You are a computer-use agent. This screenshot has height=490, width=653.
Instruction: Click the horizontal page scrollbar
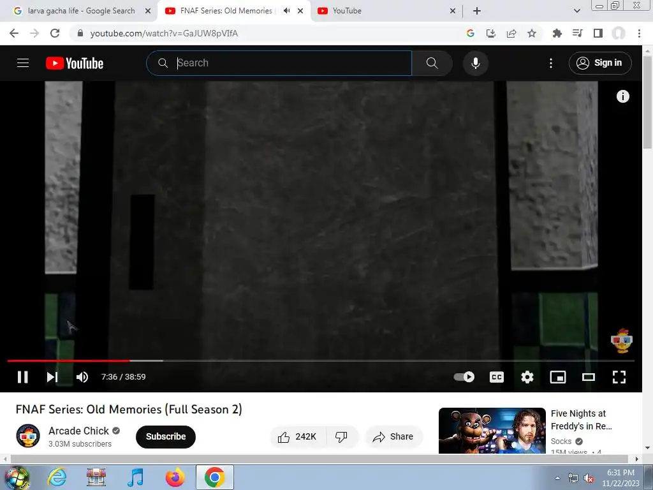(319, 459)
